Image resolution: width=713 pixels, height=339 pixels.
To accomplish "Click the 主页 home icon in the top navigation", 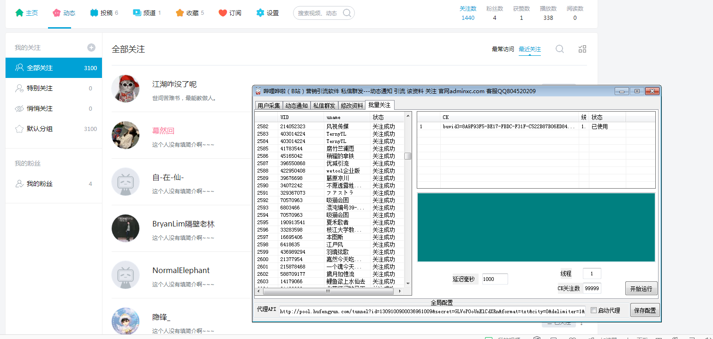I will [19, 13].
